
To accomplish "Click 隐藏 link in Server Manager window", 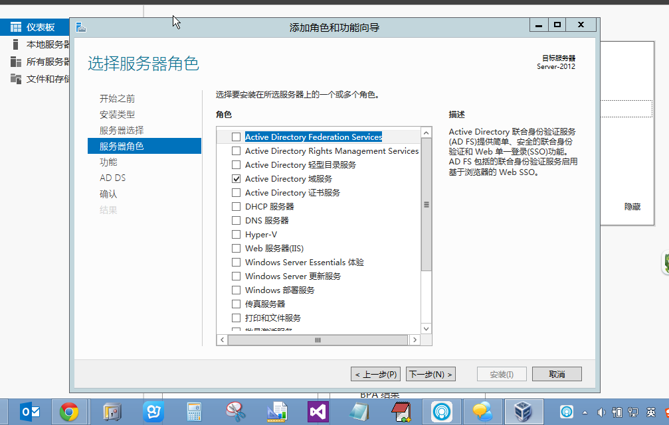I will [x=632, y=207].
